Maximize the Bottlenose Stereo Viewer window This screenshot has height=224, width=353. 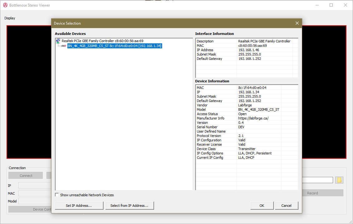coord(331,5)
